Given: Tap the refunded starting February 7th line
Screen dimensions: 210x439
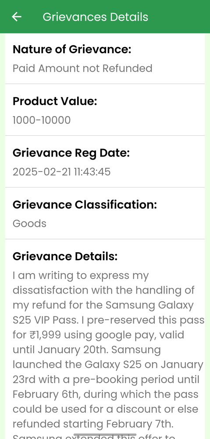Looking at the screenshot, I should click(93, 424).
